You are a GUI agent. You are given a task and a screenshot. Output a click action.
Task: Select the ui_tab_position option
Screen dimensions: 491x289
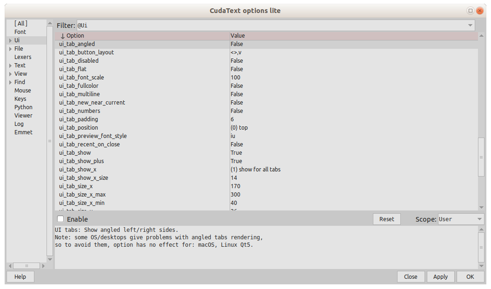point(78,128)
